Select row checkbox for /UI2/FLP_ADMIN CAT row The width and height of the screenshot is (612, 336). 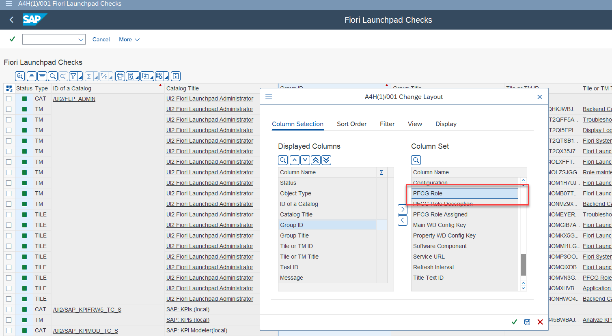[x=9, y=98]
